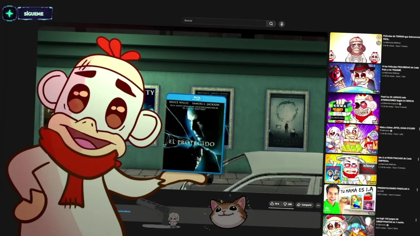Open title 'me bajé 100 juegos de CREEPYPASTAS'
Viewport: 420px width, 236px height.
pos(390,220)
